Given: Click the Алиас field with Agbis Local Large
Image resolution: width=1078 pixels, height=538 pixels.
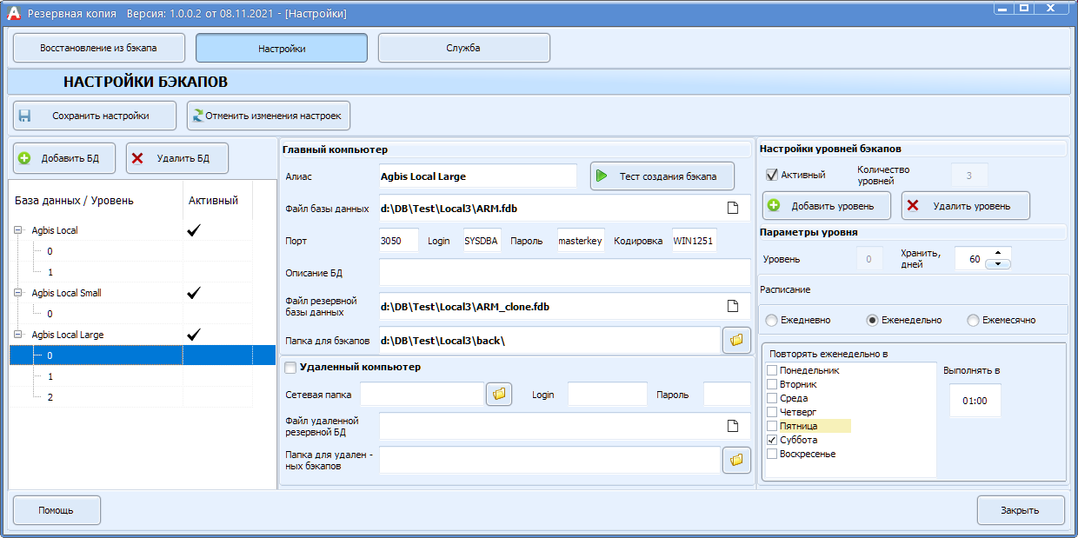Looking at the screenshot, I should pos(478,176).
